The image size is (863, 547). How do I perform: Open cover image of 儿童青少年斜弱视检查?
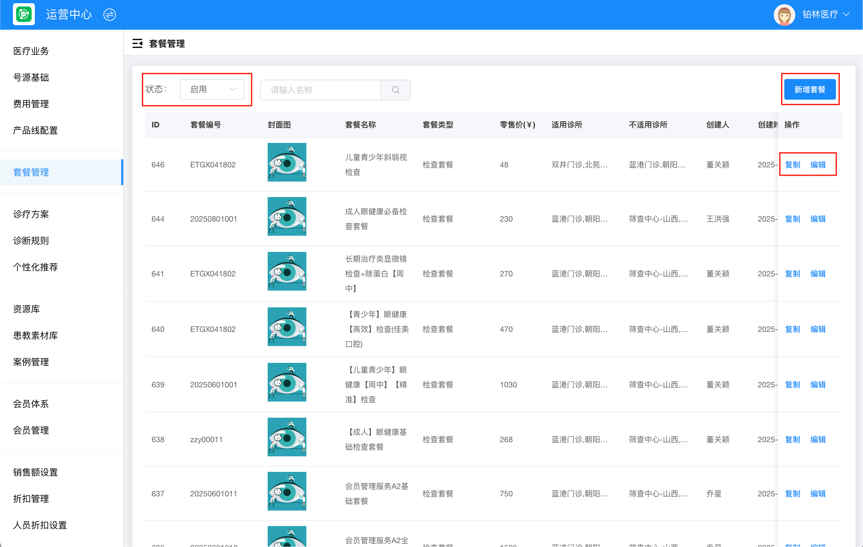287,162
